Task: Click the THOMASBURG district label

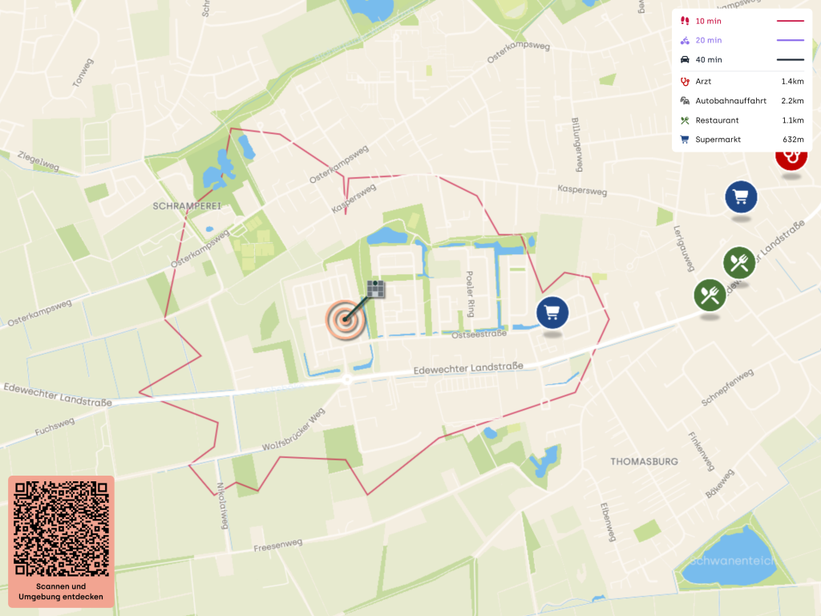Action: coord(644,461)
